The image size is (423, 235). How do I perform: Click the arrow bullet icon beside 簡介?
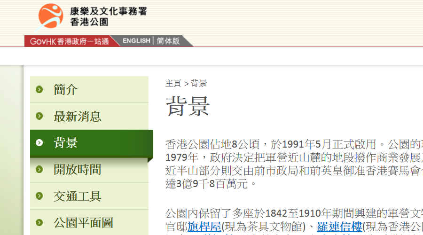tap(39, 89)
